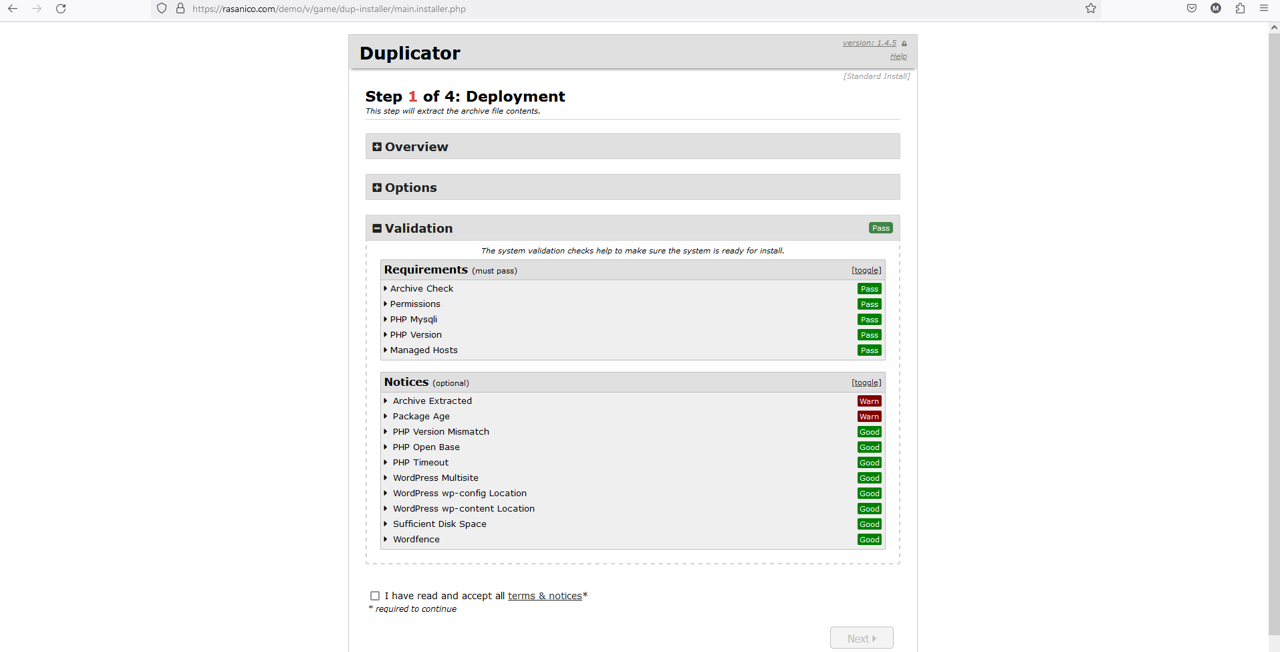1280x652 pixels.
Task: Open the browser extensions puzzle icon
Action: tap(1240, 9)
